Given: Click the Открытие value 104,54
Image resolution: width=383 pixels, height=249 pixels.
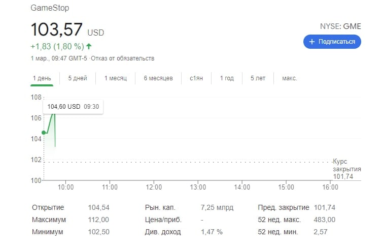Looking at the screenshot, I should 99,207.
